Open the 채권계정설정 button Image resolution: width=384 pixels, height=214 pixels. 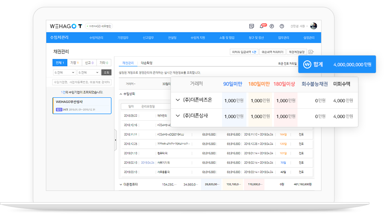[x=297, y=52]
